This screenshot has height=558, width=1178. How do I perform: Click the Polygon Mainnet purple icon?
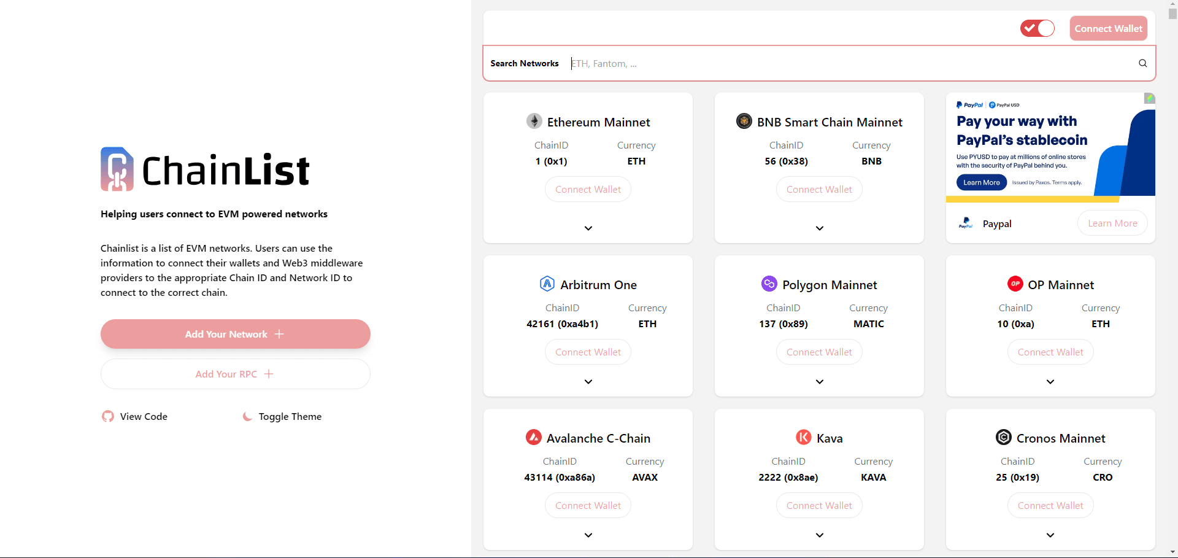769,284
